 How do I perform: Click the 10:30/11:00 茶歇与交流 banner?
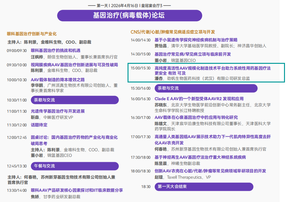pos(74,100)
